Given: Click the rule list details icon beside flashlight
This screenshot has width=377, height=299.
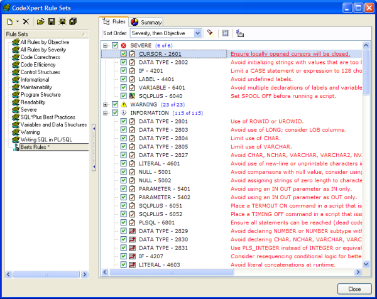Looking at the screenshot, I should point(226,33).
